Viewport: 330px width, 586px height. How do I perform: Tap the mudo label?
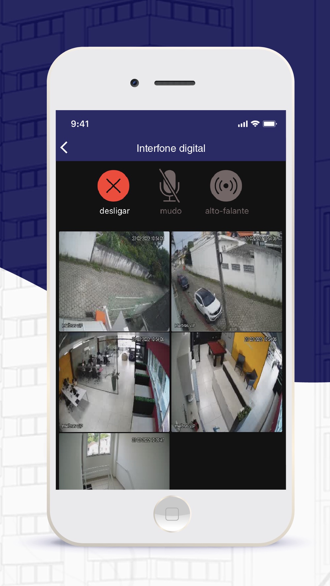click(171, 211)
